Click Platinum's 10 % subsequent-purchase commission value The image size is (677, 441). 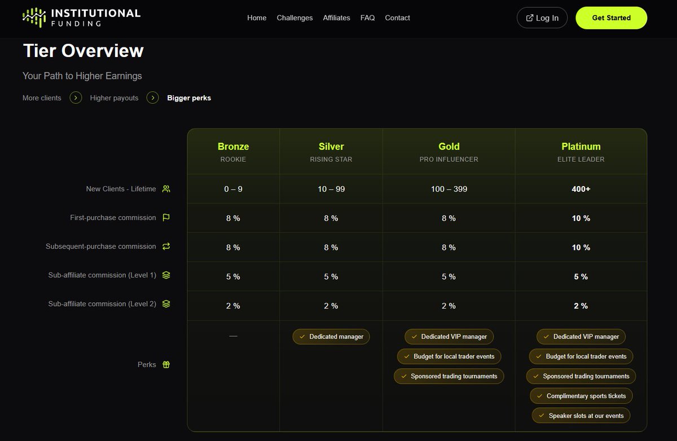581,248
